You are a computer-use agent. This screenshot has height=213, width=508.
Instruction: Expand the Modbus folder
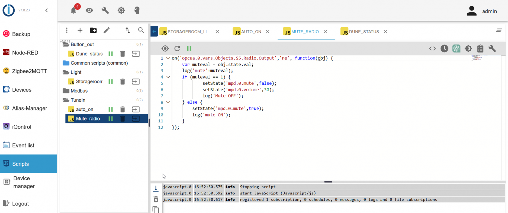pos(66,91)
